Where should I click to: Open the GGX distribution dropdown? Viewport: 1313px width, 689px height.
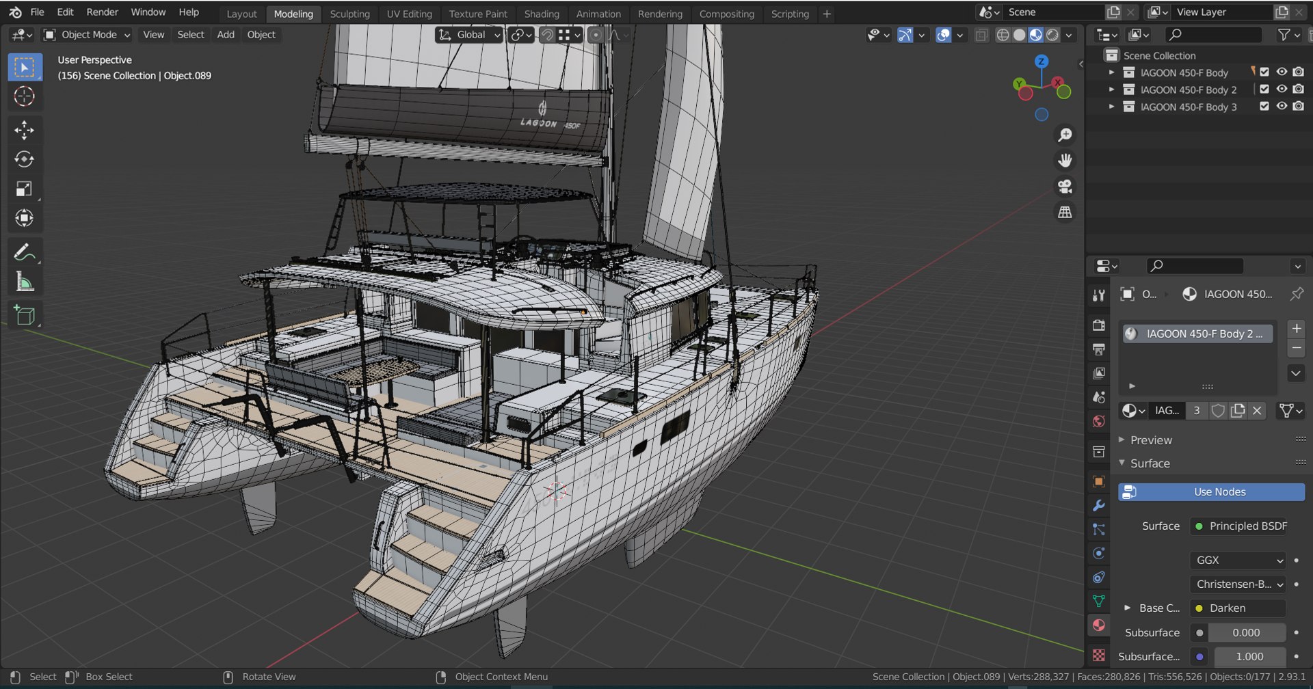(1237, 560)
